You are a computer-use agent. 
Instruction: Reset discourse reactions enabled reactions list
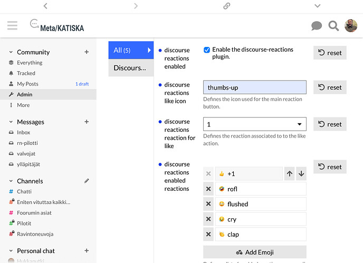click(330, 167)
